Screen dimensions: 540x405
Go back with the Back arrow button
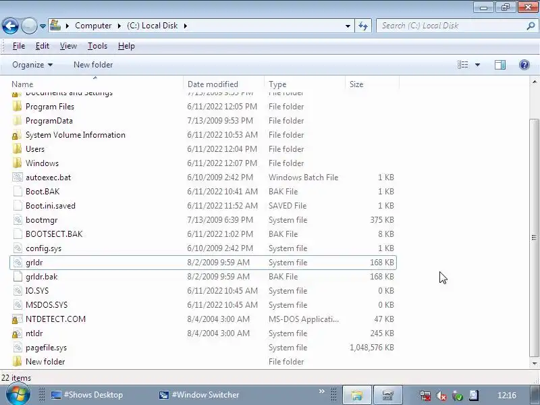[10, 26]
